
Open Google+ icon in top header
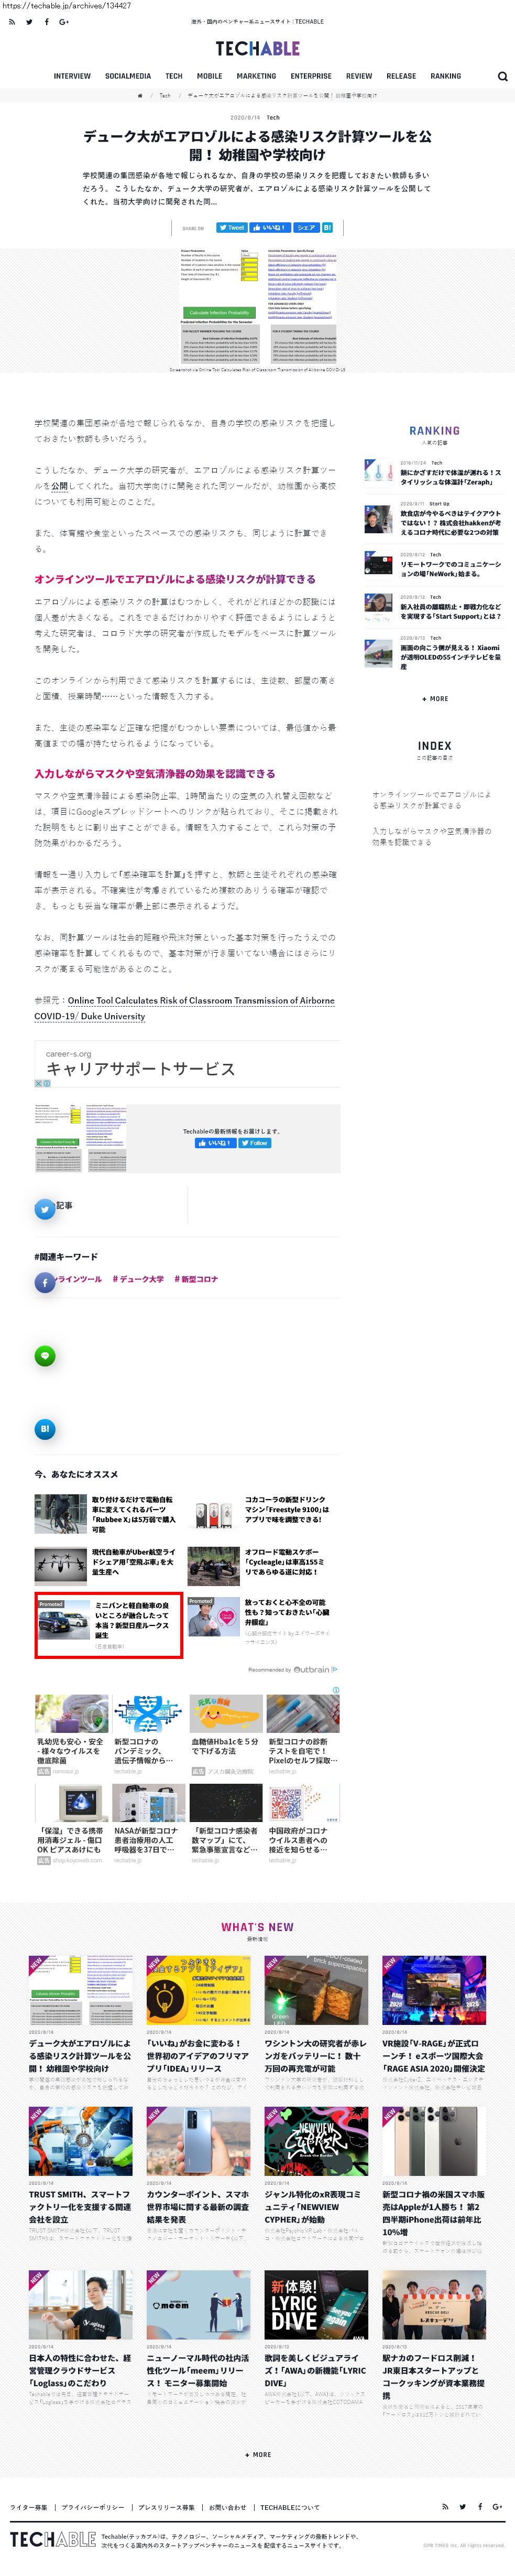(64, 21)
